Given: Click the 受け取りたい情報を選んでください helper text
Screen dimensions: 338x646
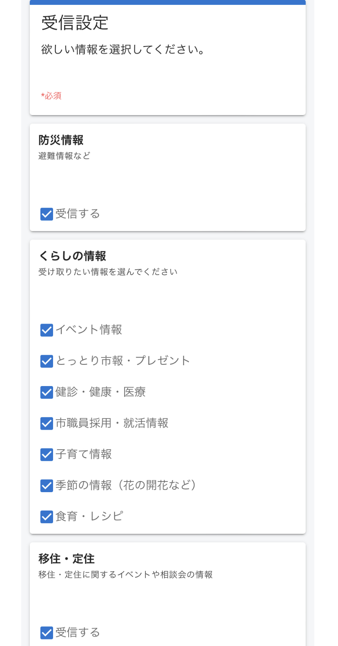Looking at the screenshot, I should pos(107,271).
